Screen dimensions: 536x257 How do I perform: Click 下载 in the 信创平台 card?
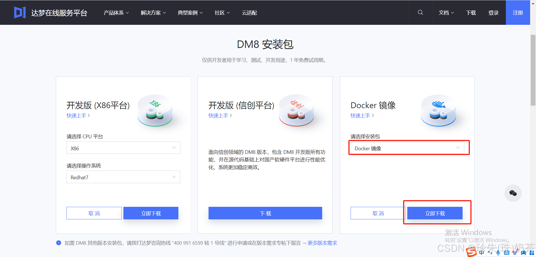(265, 213)
